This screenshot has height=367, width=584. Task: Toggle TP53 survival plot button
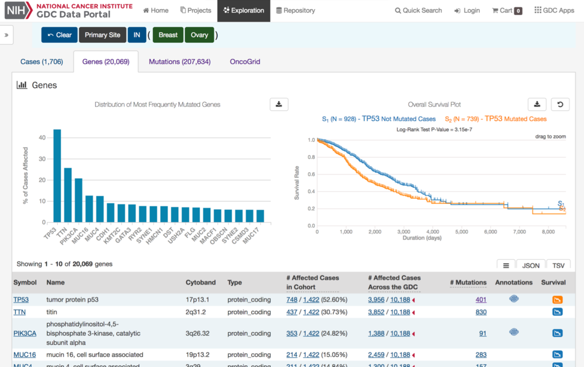coord(558,300)
